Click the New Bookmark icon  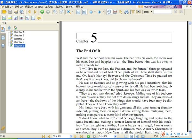tap(15, 28)
